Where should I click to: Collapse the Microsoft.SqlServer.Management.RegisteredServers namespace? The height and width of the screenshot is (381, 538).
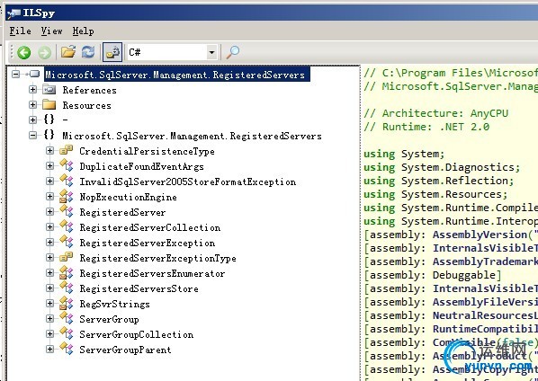pyautogui.click(x=33, y=135)
